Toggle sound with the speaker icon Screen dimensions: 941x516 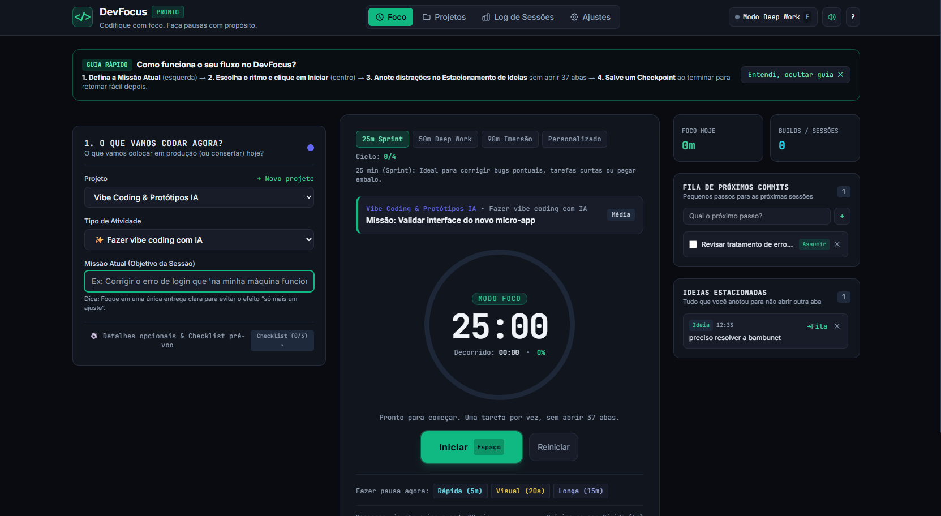coord(831,17)
